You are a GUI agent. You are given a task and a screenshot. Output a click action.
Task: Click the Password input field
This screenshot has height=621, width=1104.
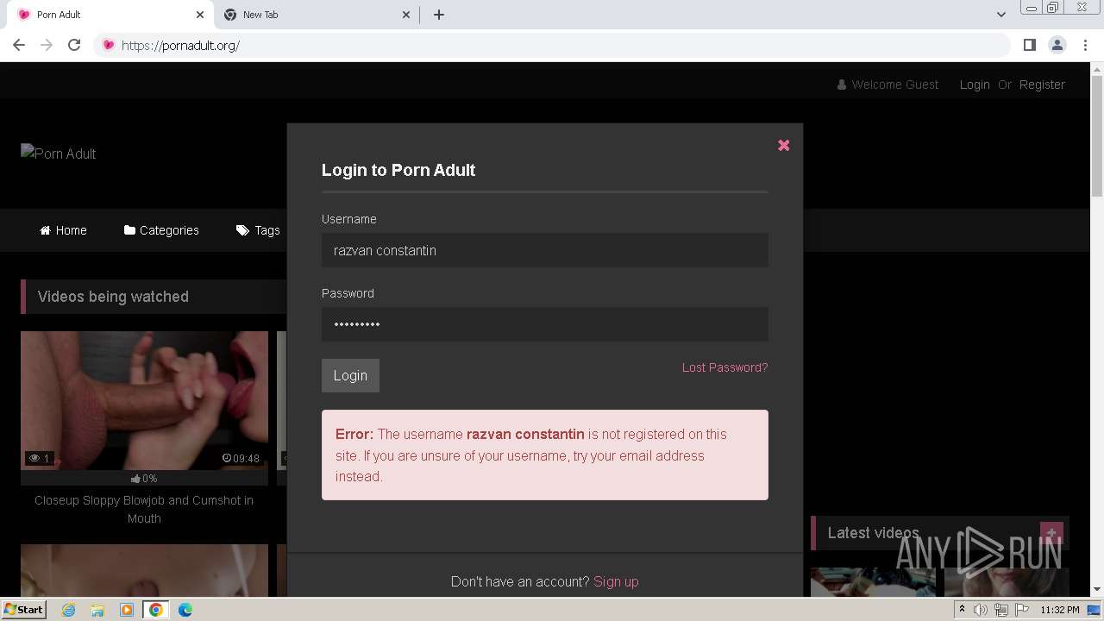(x=544, y=324)
